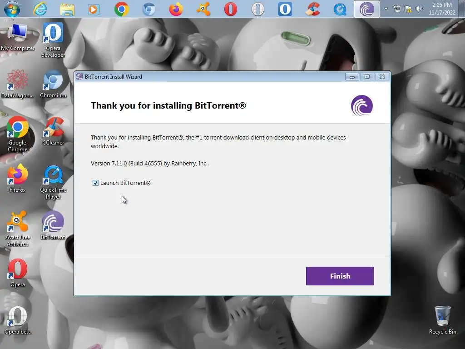This screenshot has height=349, width=465.
Task: Launch Opera beta silver icon in taskbar
Action: tap(258, 9)
